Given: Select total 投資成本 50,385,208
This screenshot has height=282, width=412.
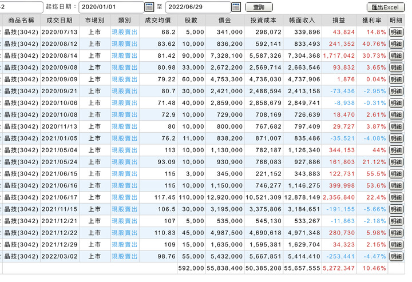Looking at the screenshot, I should click(x=263, y=268).
